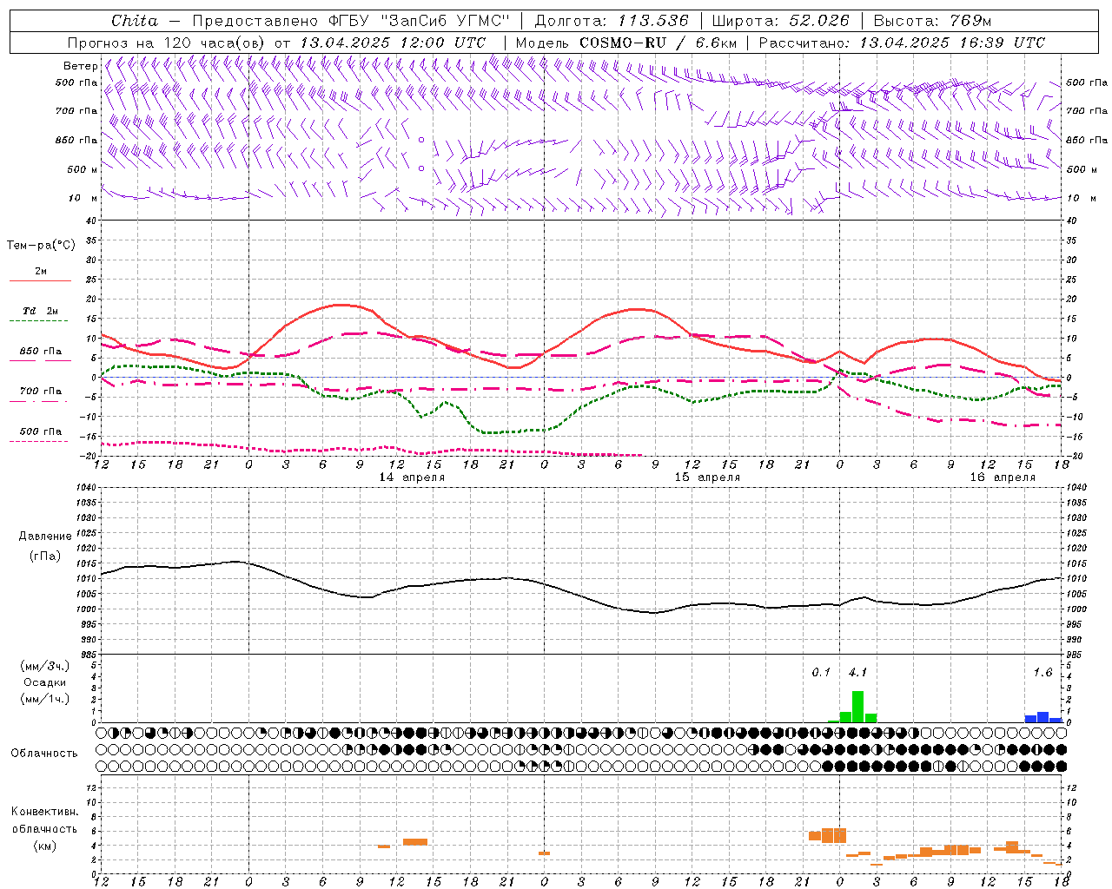Select the "Облачность" cloud cover label

pos(44,753)
